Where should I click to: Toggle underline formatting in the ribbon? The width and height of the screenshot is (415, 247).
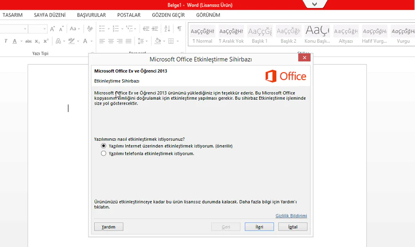pyautogui.click(x=15, y=41)
